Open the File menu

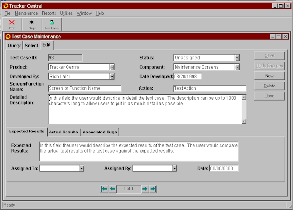8,13
